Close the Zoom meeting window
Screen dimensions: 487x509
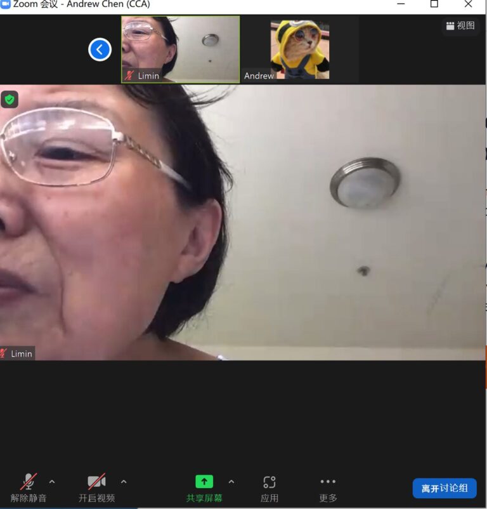click(468, 4)
